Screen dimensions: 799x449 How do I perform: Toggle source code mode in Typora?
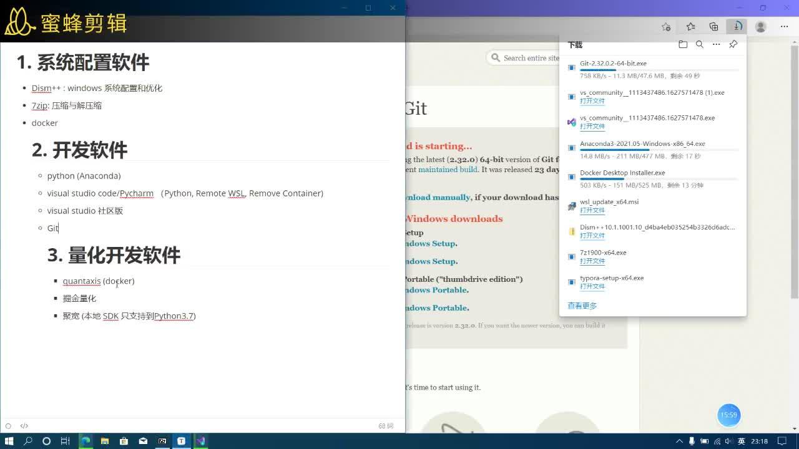click(x=24, y=426)
